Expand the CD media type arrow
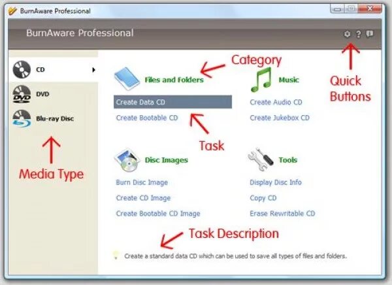The image size is (392, 285). 93,70
